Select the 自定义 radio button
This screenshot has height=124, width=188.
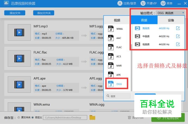point(33,118)
